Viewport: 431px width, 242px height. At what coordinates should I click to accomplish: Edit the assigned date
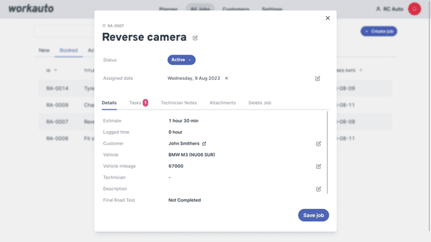317,79
